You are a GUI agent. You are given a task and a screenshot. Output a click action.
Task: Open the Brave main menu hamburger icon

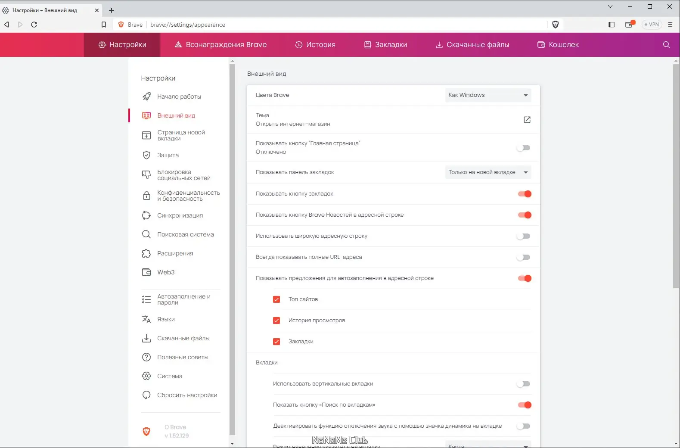(670, 25)
